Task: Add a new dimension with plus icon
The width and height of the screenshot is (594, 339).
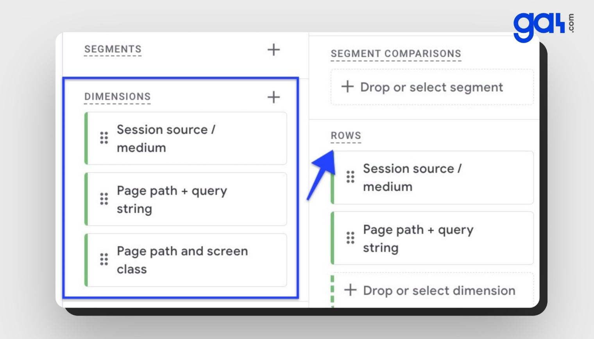Action: click(274, 97)
